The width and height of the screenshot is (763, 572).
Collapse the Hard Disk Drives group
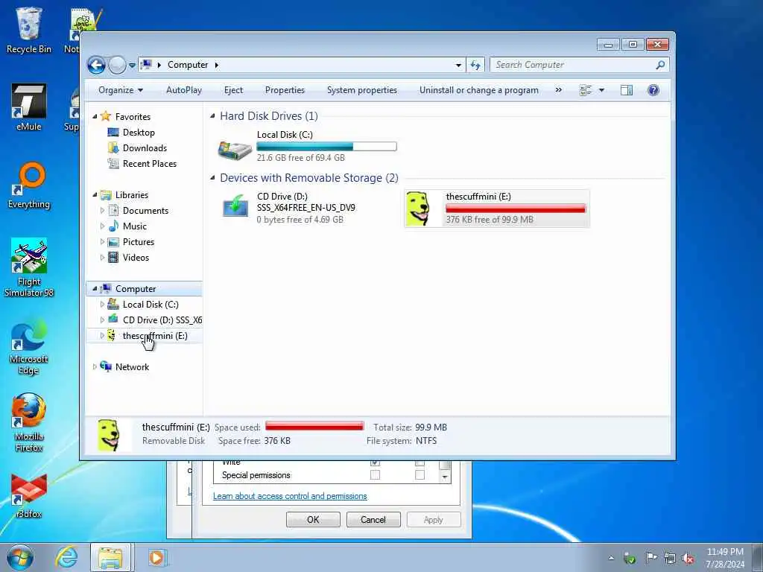pos(212,115)
